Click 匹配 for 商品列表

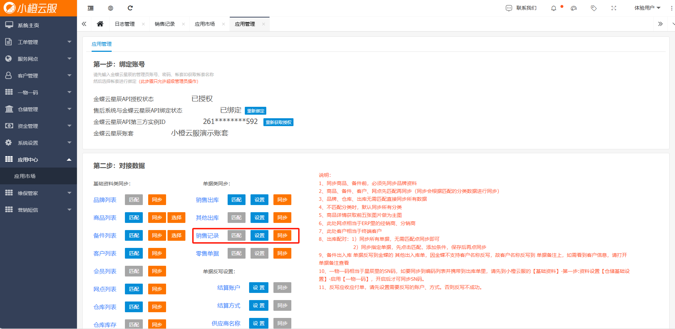coord(134,218)
